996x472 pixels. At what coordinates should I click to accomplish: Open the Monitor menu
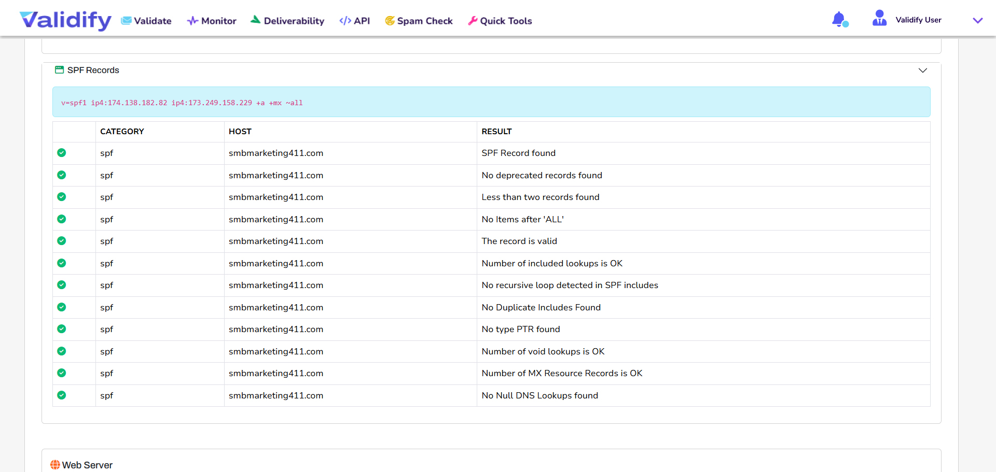coord(212,21)
